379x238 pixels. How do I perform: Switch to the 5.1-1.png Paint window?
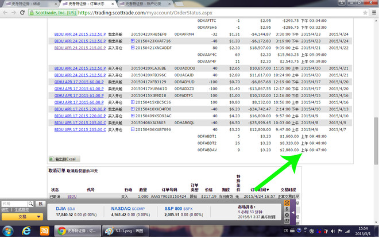coord(126,231)
